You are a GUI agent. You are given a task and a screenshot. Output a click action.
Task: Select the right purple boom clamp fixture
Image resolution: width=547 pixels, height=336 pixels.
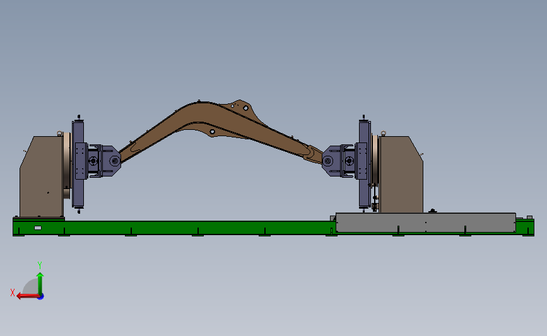point(339,161)
